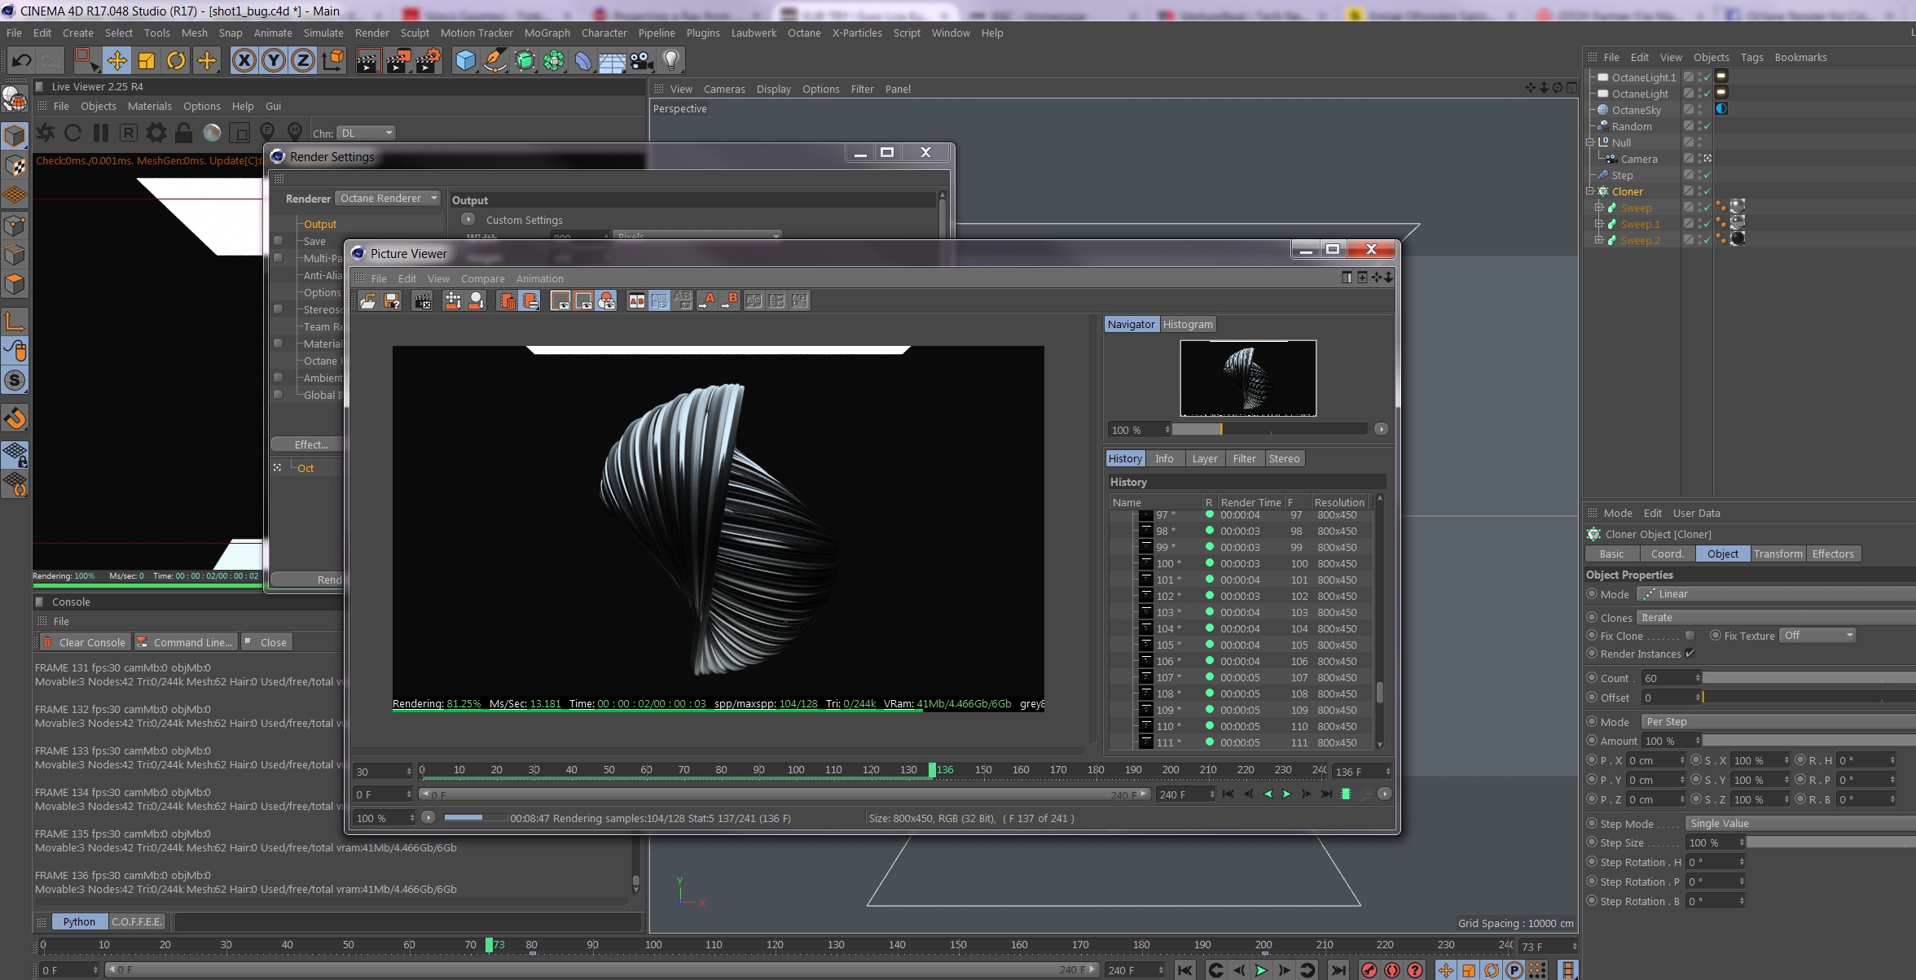1916x980 pixels.
Task: Expand the Sweep.1 object tree
Action: pyautogui.click(x=1598, y=224)
